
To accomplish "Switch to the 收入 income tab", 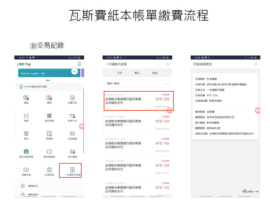I will (x=137, y=73).
